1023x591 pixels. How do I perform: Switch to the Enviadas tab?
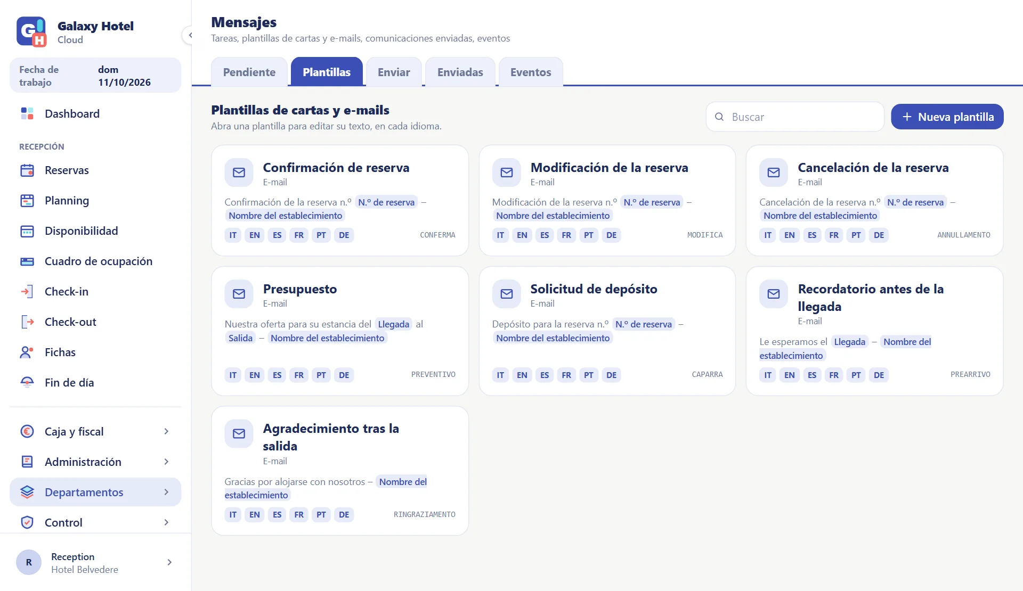click(460, 72)
